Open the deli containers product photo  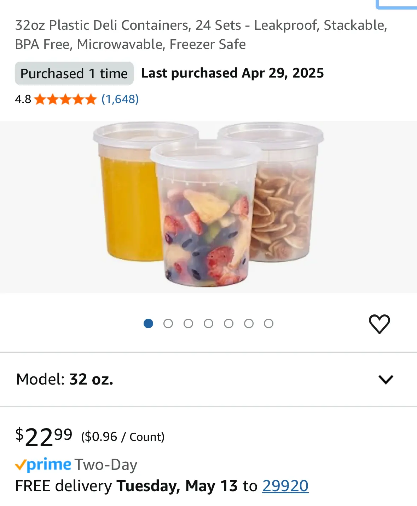click(208, 207)
